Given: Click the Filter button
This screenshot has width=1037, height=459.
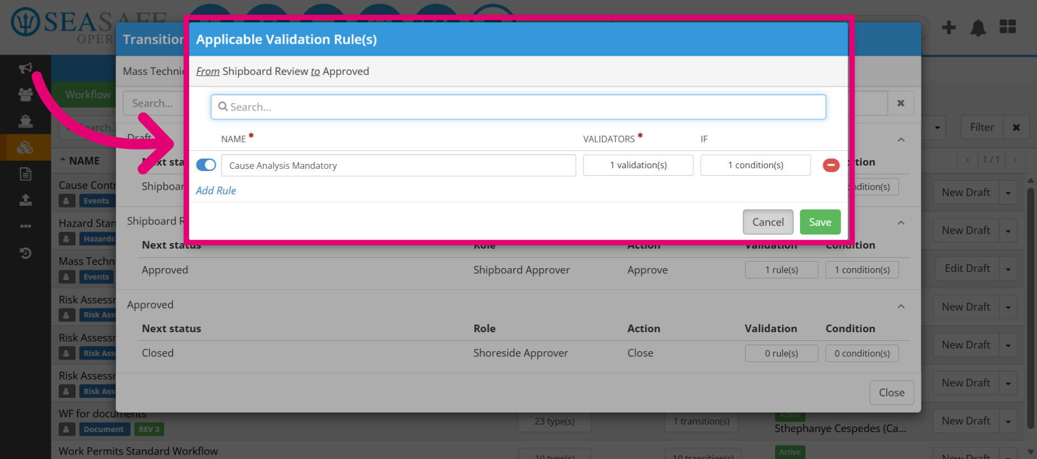Looking at the screenshot, I should click(x=981, y=127).
